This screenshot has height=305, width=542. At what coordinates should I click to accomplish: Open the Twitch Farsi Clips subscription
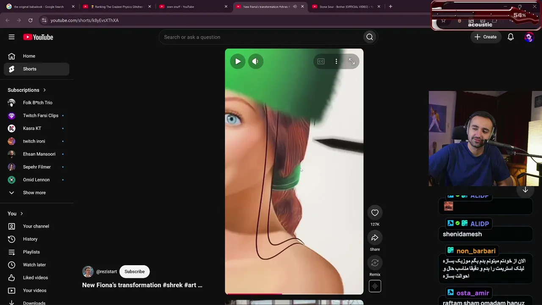(36, 116)
